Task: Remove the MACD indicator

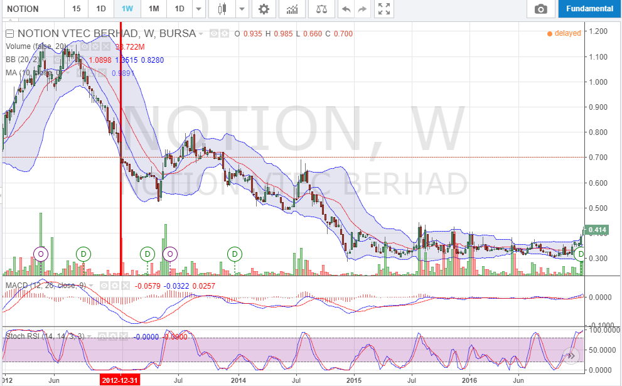Action: 125,286
